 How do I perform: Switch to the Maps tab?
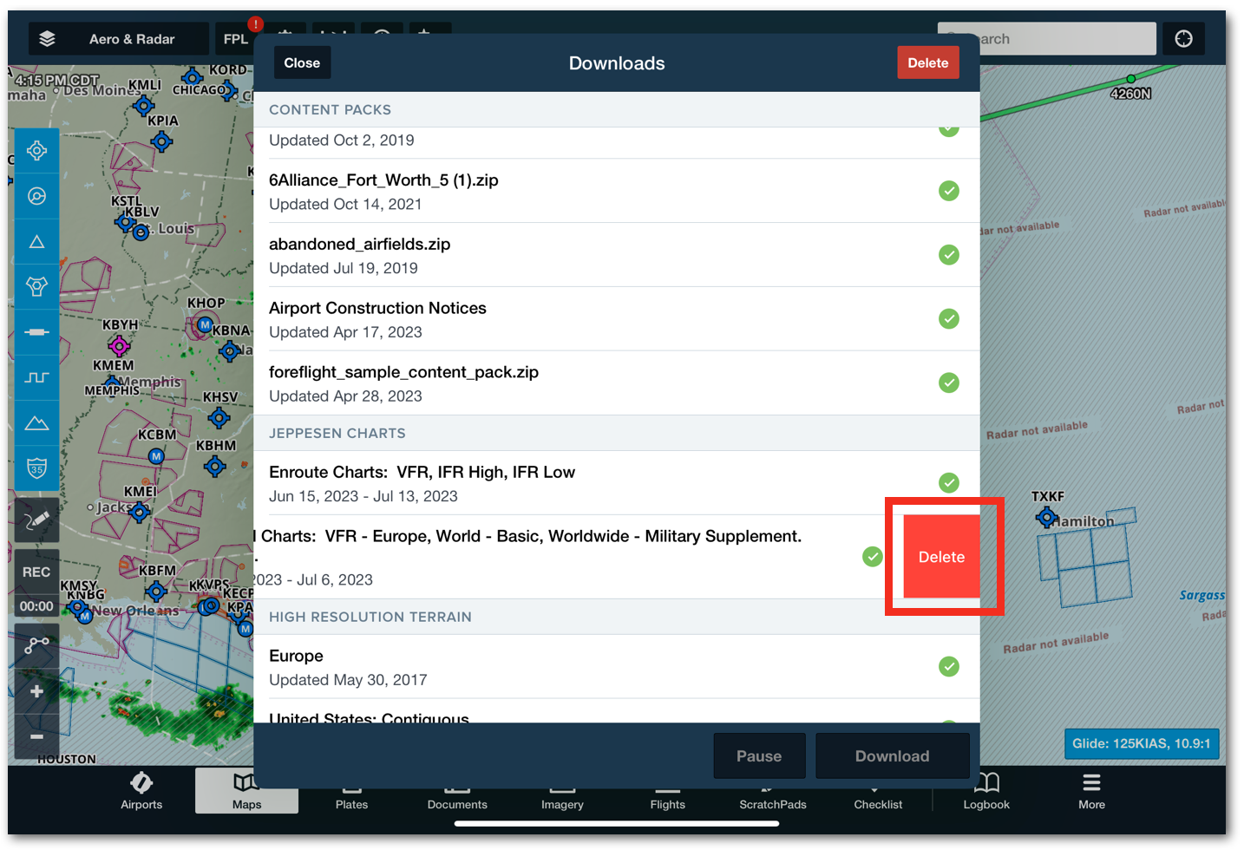(246, 791)
